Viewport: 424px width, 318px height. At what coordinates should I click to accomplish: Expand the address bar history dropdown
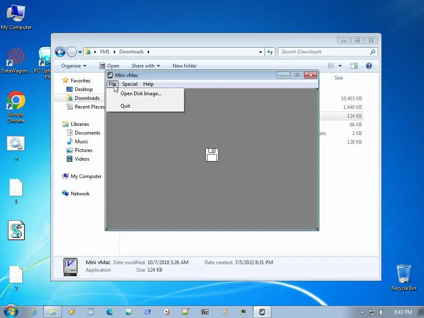(260, 52)
